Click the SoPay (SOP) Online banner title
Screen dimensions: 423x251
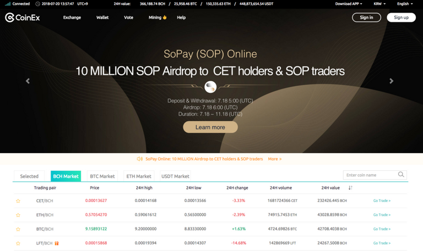click(210, 54)
